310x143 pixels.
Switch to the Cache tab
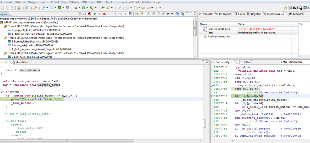tap(240, 14)
